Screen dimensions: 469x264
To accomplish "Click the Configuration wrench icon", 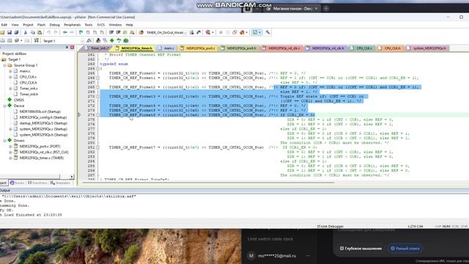I will (x=267, y=32).
